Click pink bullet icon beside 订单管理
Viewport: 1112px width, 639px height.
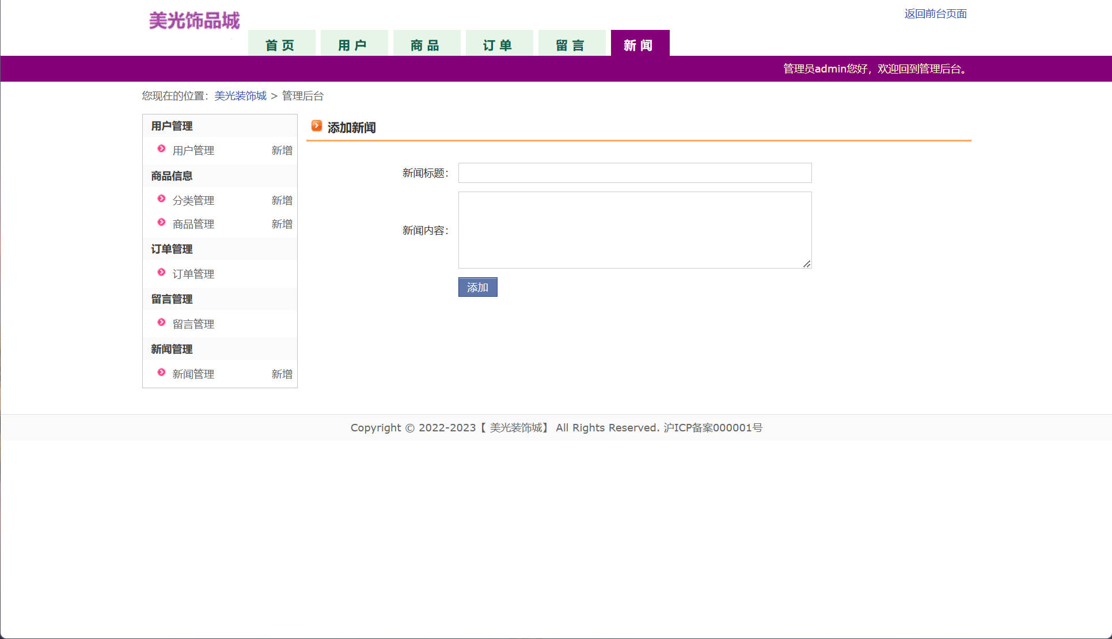(161, 272)
